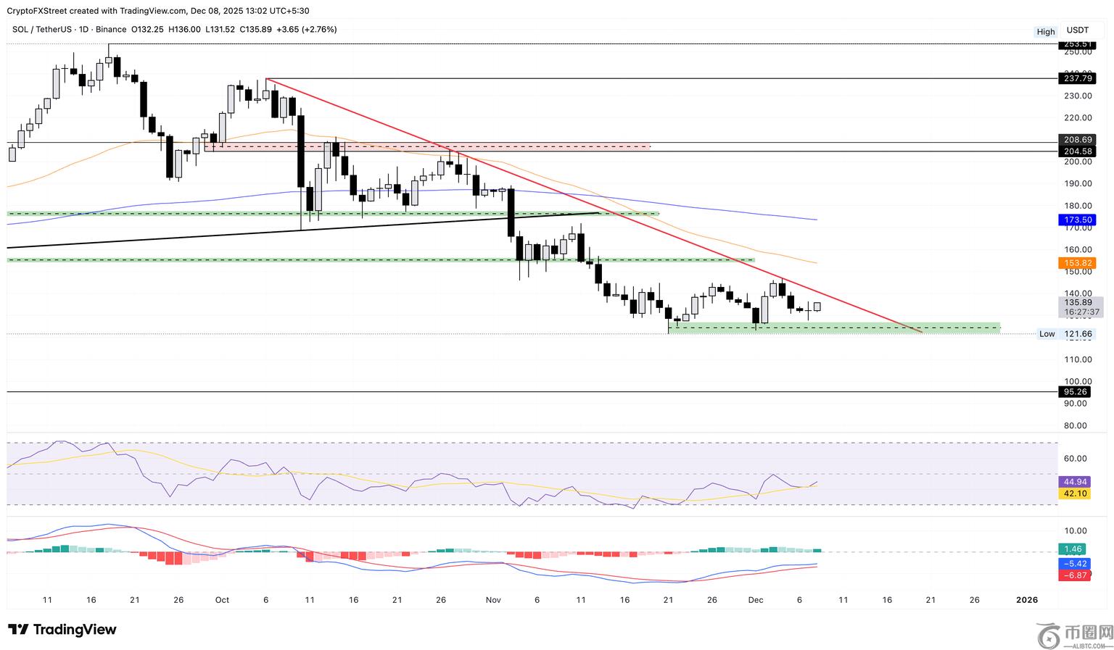Select the blue 173.50 moving average label
The image size is (1114, 650).
(1077, 220)
